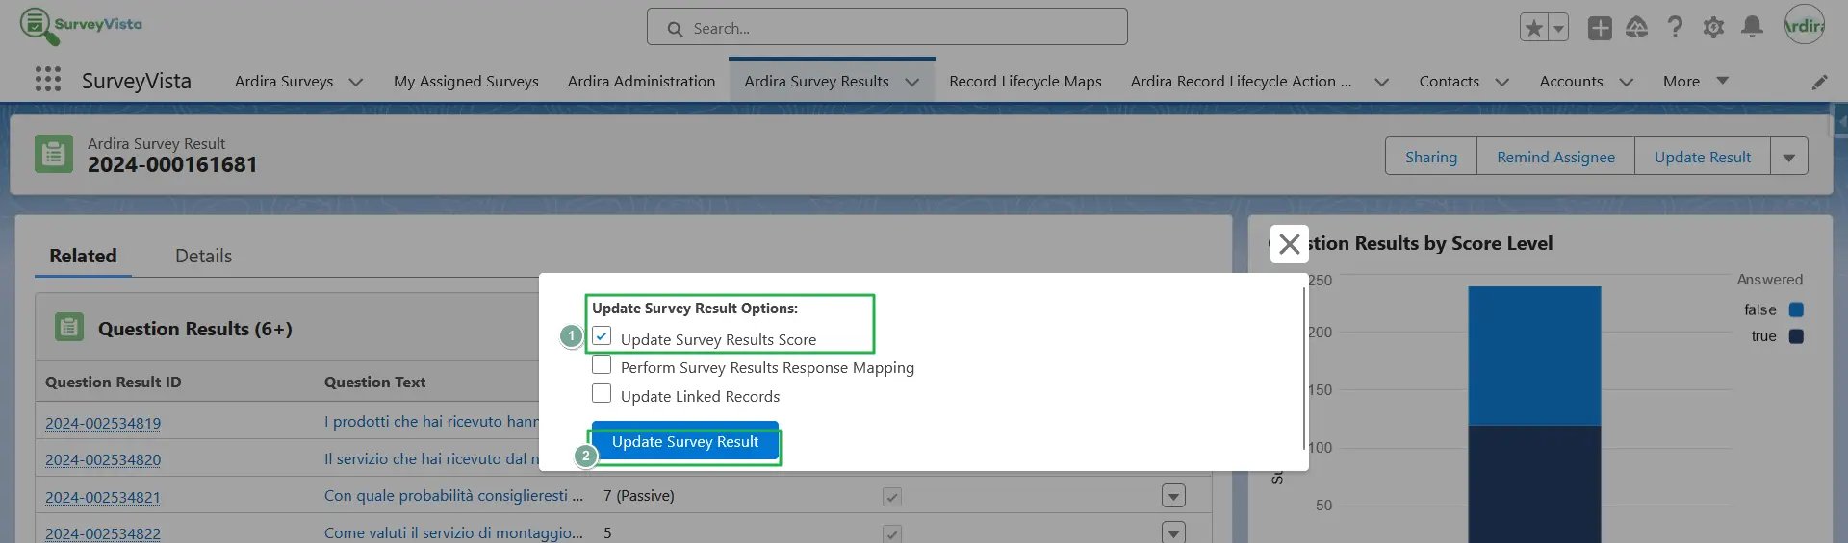This screenshot has height=543, width=1848.
Task: Click the 'true' legend color swatch
Action: [1796, 336]
